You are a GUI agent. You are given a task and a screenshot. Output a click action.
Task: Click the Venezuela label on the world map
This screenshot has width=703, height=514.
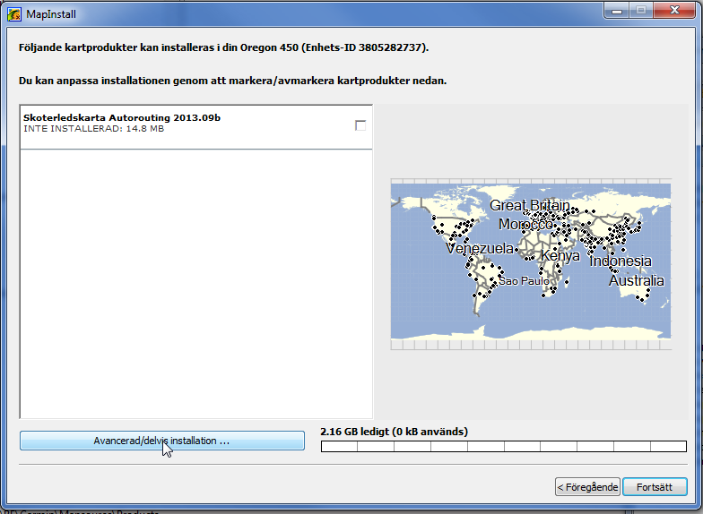(x=480, y=248)
